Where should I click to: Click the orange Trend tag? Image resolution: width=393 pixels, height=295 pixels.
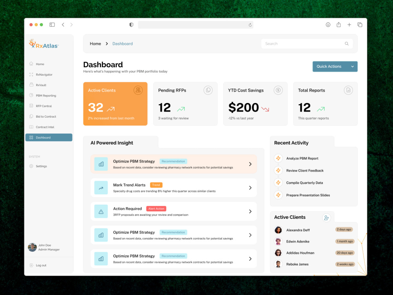pos(156,185)
